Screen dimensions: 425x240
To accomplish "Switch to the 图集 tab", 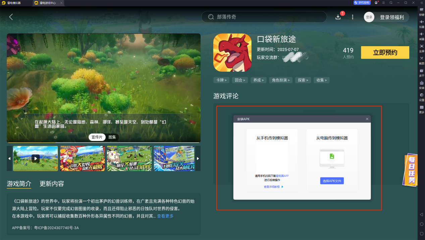I will point(112,137).
